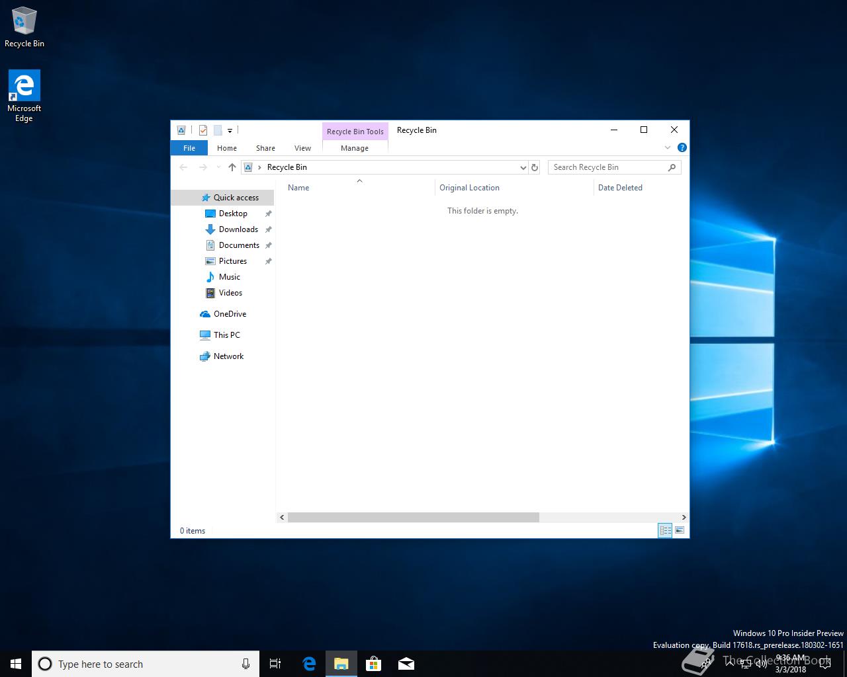Minimize the Recycle Bin window

point(613,130)
